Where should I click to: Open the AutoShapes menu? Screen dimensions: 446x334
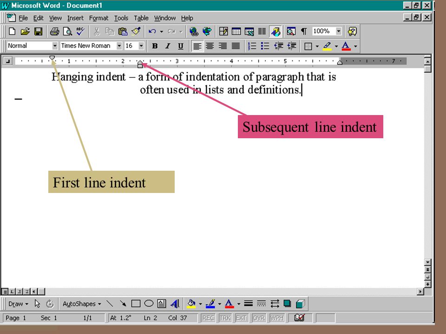[x=82, y=304]
